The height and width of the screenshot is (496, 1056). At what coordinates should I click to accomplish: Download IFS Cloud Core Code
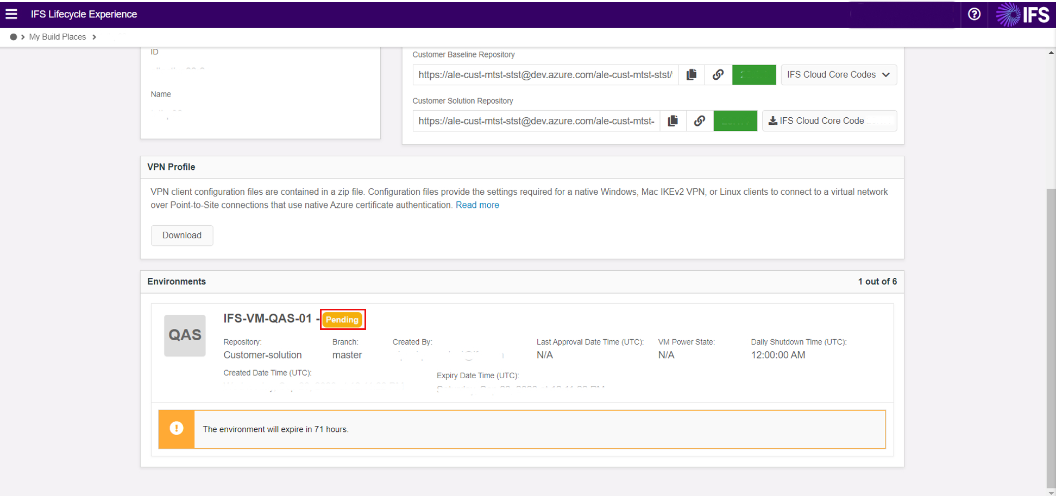coord(829,121)
